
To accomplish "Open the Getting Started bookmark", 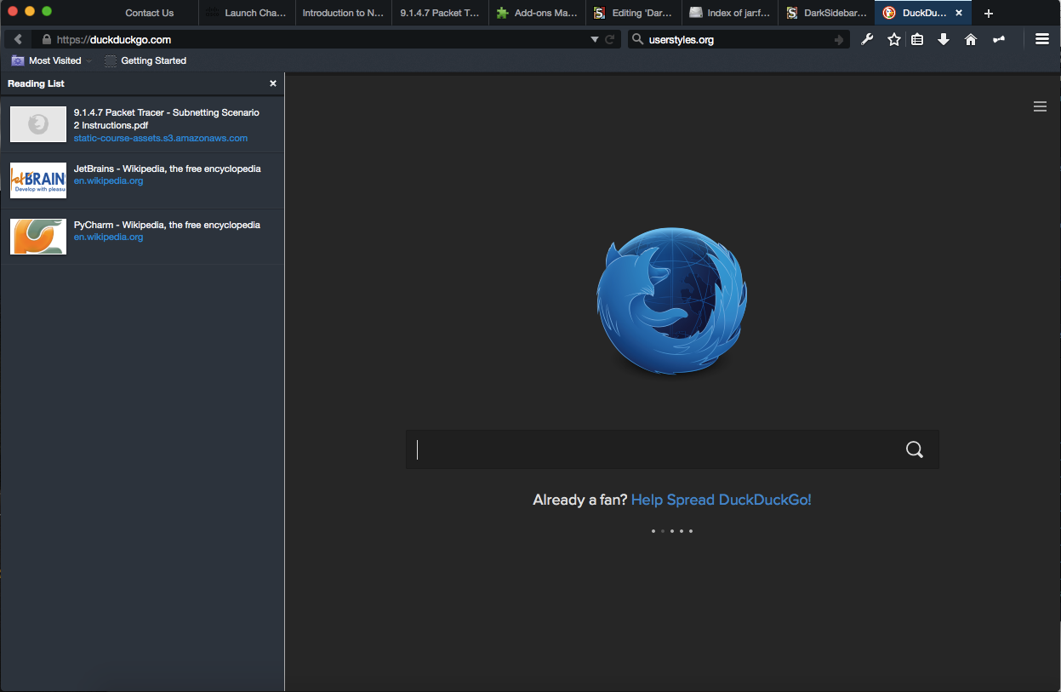I will pos(145,60).
